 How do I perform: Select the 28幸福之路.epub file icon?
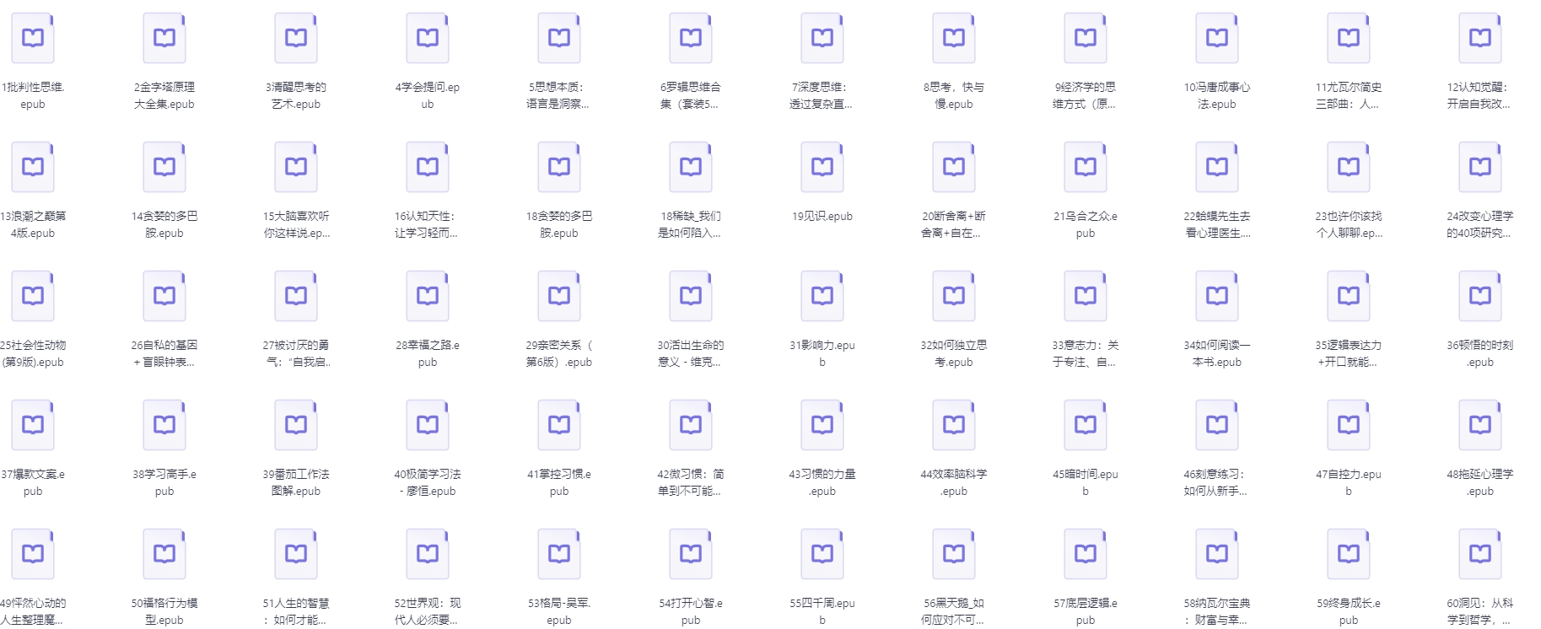tap(428, 296)
